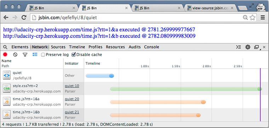
Task: Toggle the network filter funnel icon
Action: [x=25, y=55]
